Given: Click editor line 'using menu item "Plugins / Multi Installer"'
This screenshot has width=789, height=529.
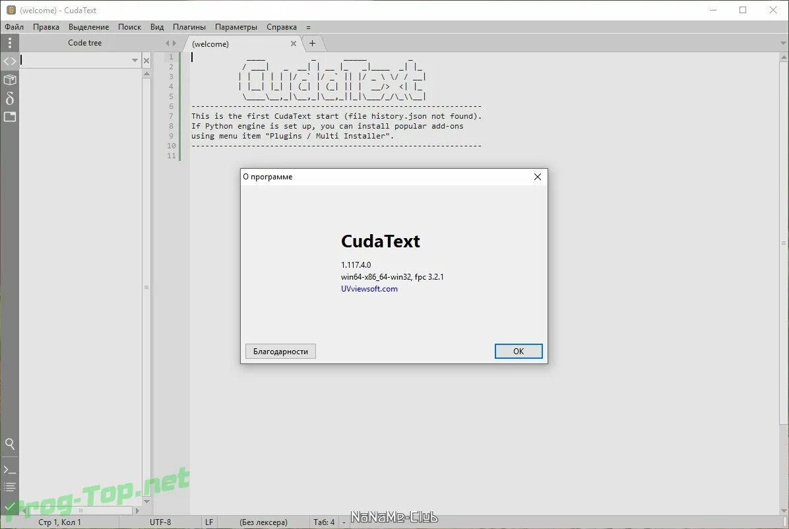Looking at the screenshot, I should pyautogui.click(x=292, y=136).
